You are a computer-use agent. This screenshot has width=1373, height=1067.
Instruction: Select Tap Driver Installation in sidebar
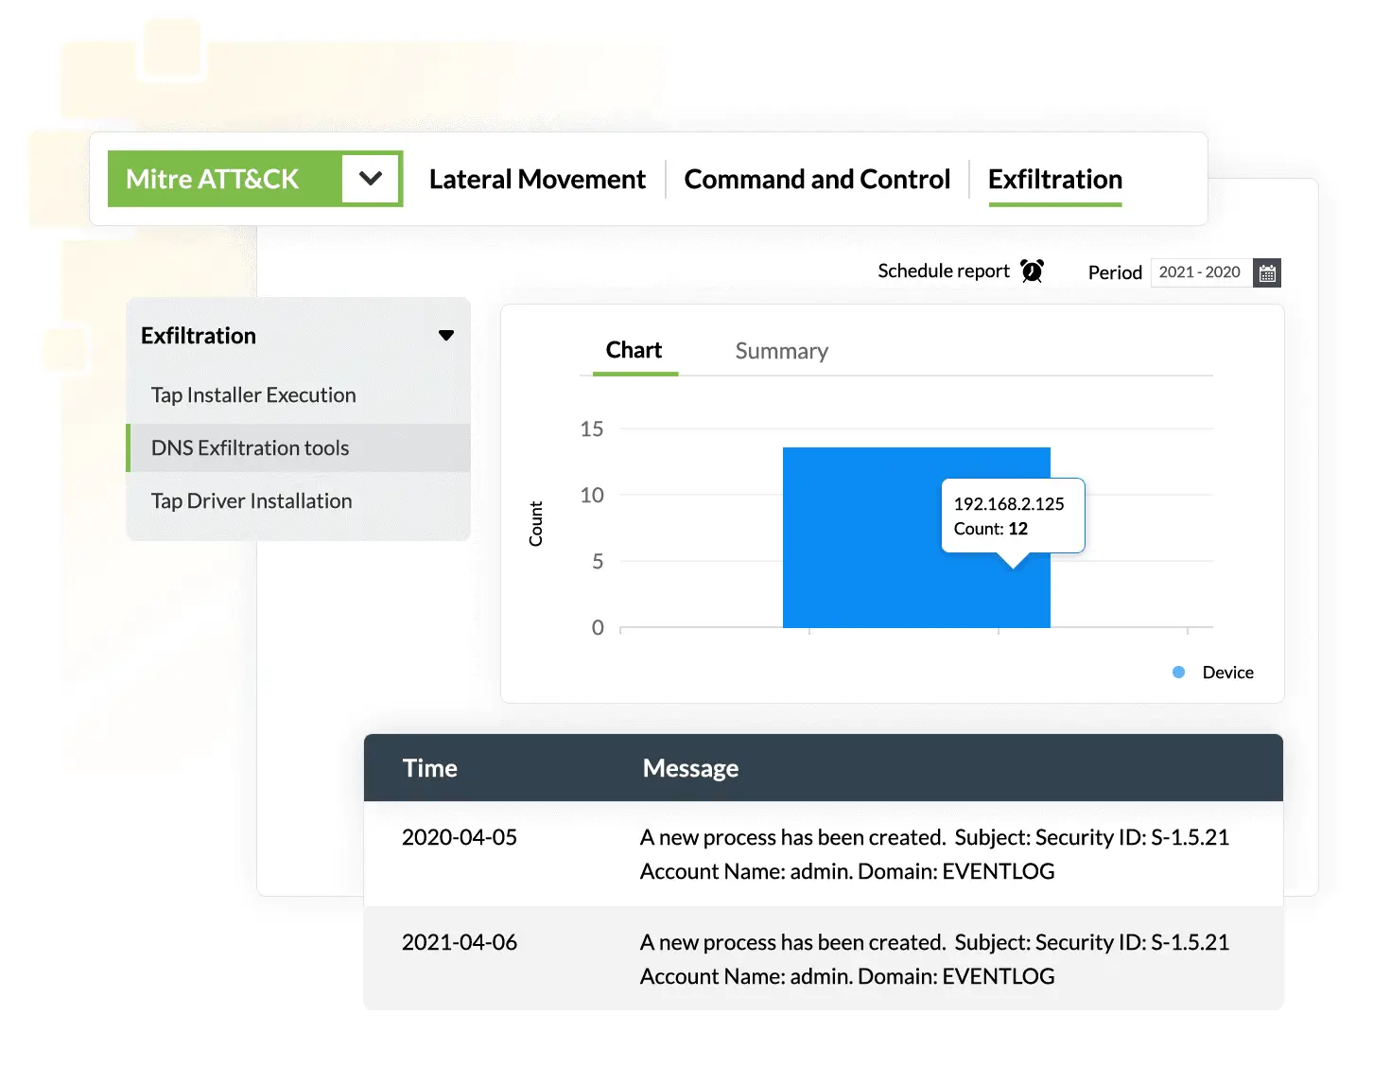[252, 500]
